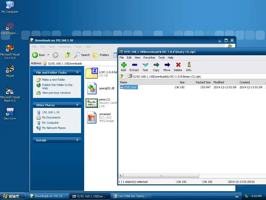Open Microsoft Visual C++ 6.0 shortcut
Image resolution: width=266 pixels, height=200 pixels.
(10, 52)
